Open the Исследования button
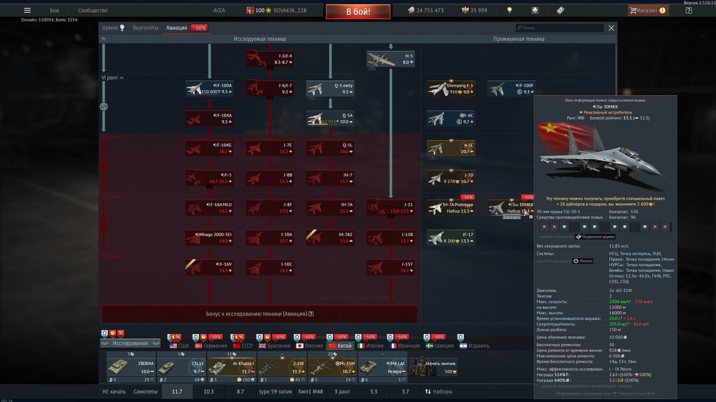Viewport: 716px width, 402px height. (130, 343)
